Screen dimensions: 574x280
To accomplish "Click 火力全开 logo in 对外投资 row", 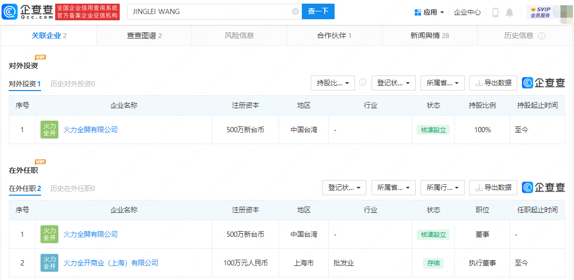I will pyautogui.click(x=49, y=130).
